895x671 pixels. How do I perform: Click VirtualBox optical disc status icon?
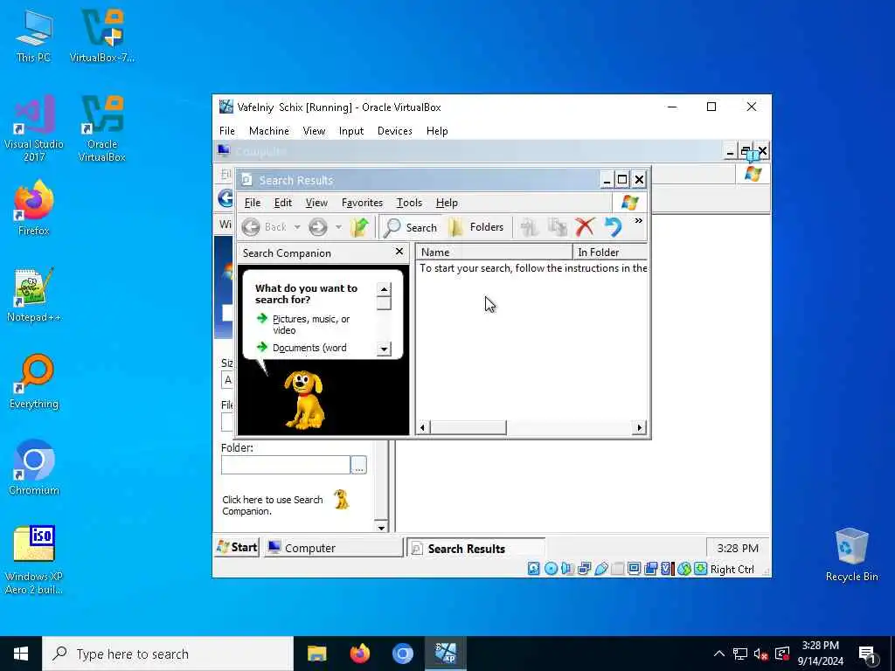coord(551,569)
